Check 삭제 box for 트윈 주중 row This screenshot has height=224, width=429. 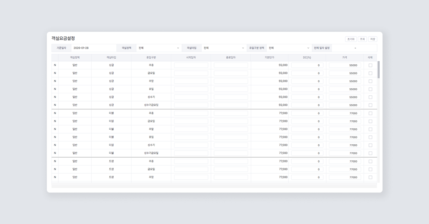[370, 161]
